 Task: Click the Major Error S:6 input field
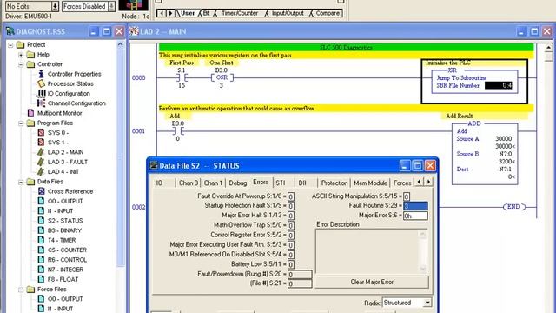(415, 216)
